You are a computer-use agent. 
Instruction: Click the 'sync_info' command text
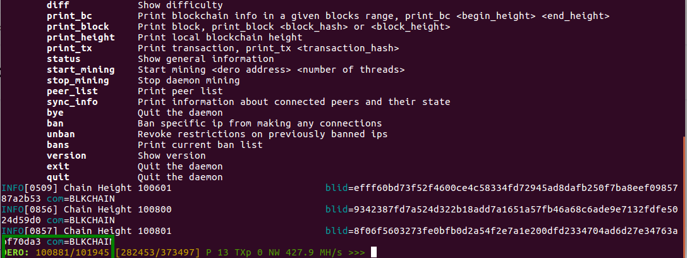pos(72,102)
